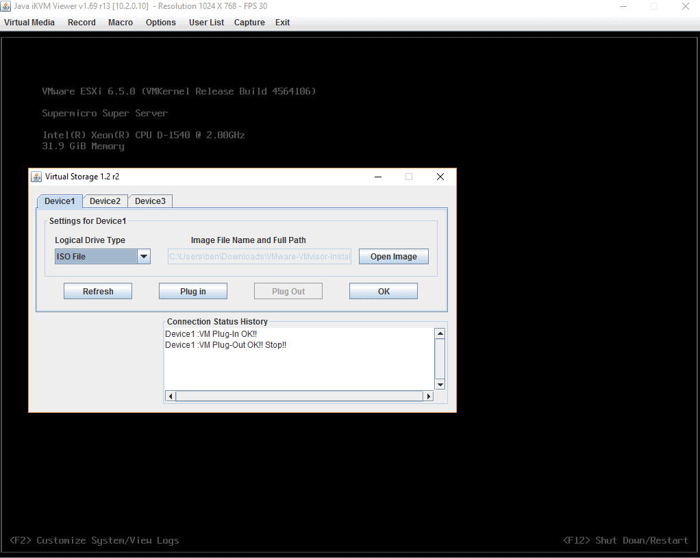Click the Plug Out button
Image resolution: width=700 pixels, height=558 pixels.
click(x=288, y=291)
